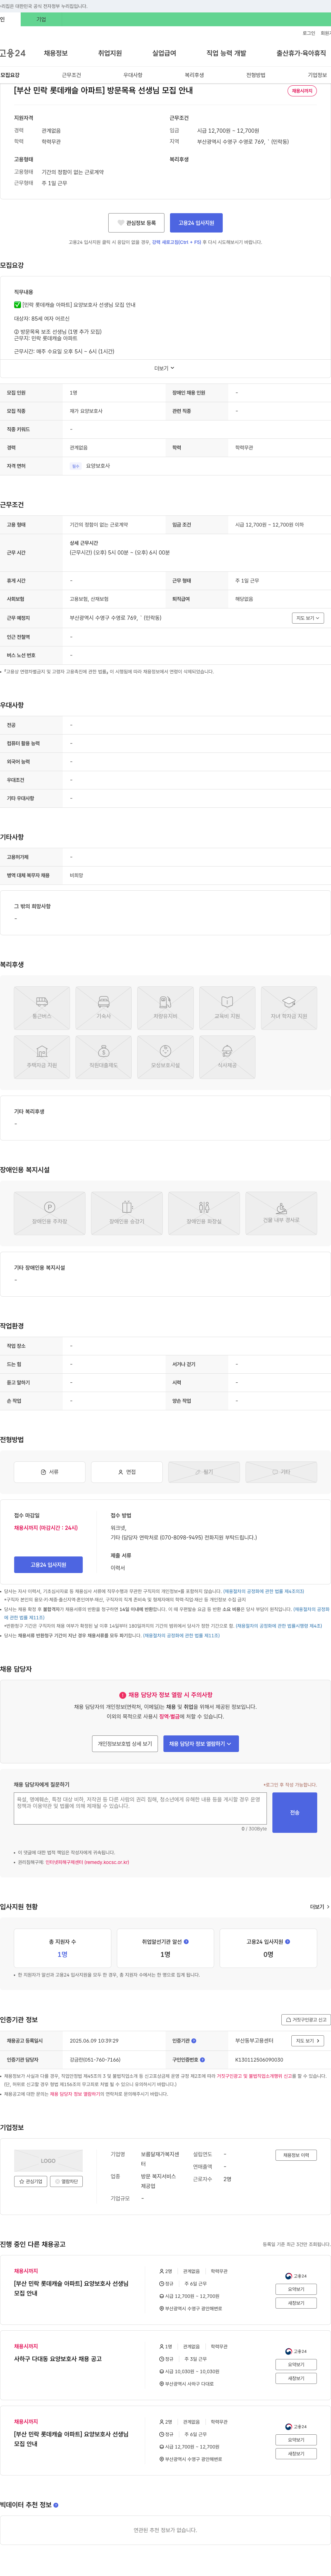The width and height of the screenshot is (331, 2576).
Task: Click info icon next to 빅데이터 추천 정보
Action: [56, 2505]
